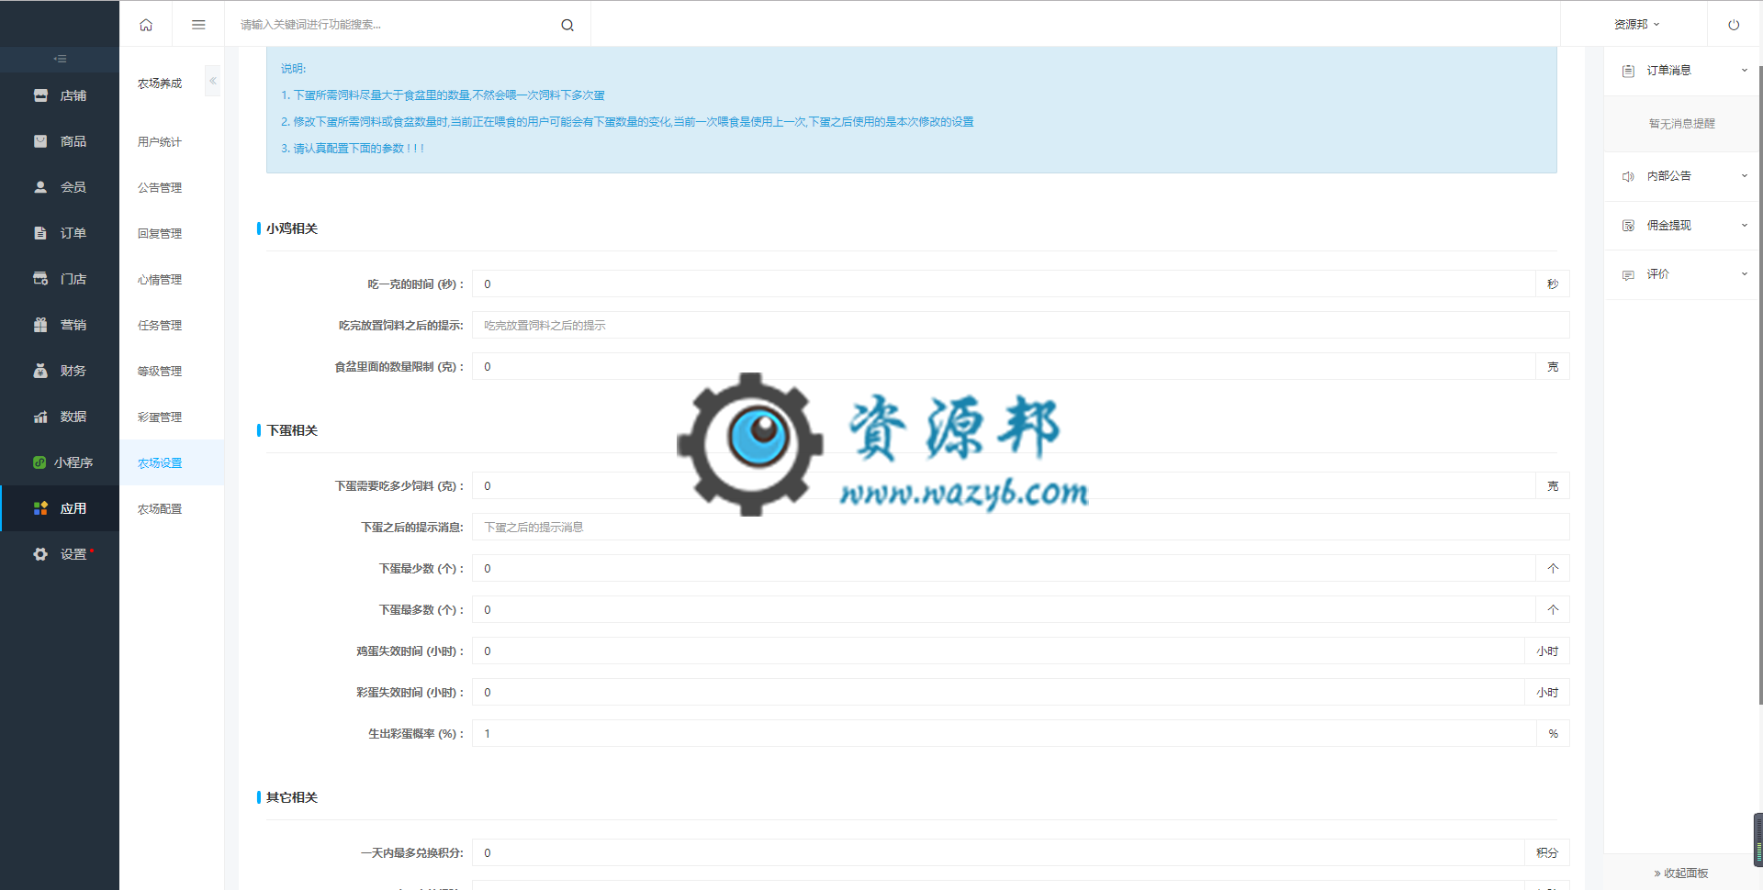This screenshot has width=1763, height=890.
Task: Toggle the hamburger menu icon
Action: [x=198, y=25]
